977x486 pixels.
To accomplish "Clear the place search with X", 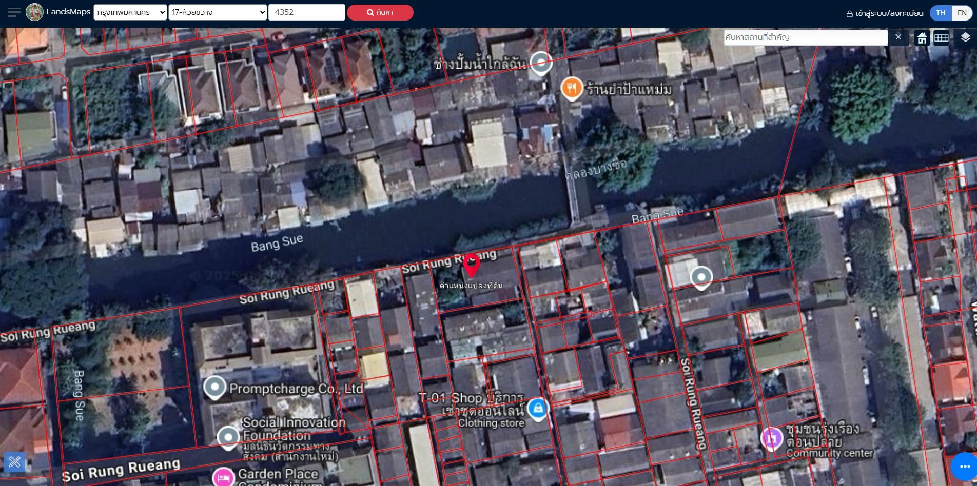I will (898, 37).
